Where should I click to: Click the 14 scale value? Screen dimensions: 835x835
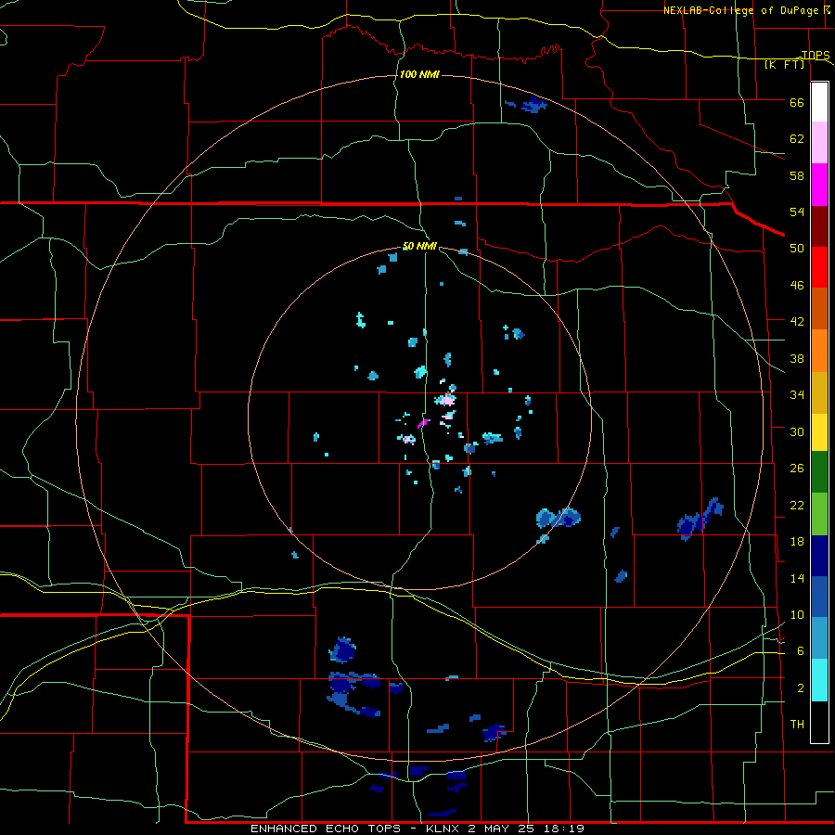797,578
